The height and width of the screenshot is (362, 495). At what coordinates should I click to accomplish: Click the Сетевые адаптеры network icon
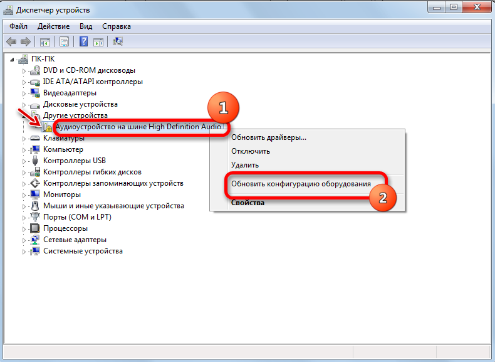tap(34, 240)
